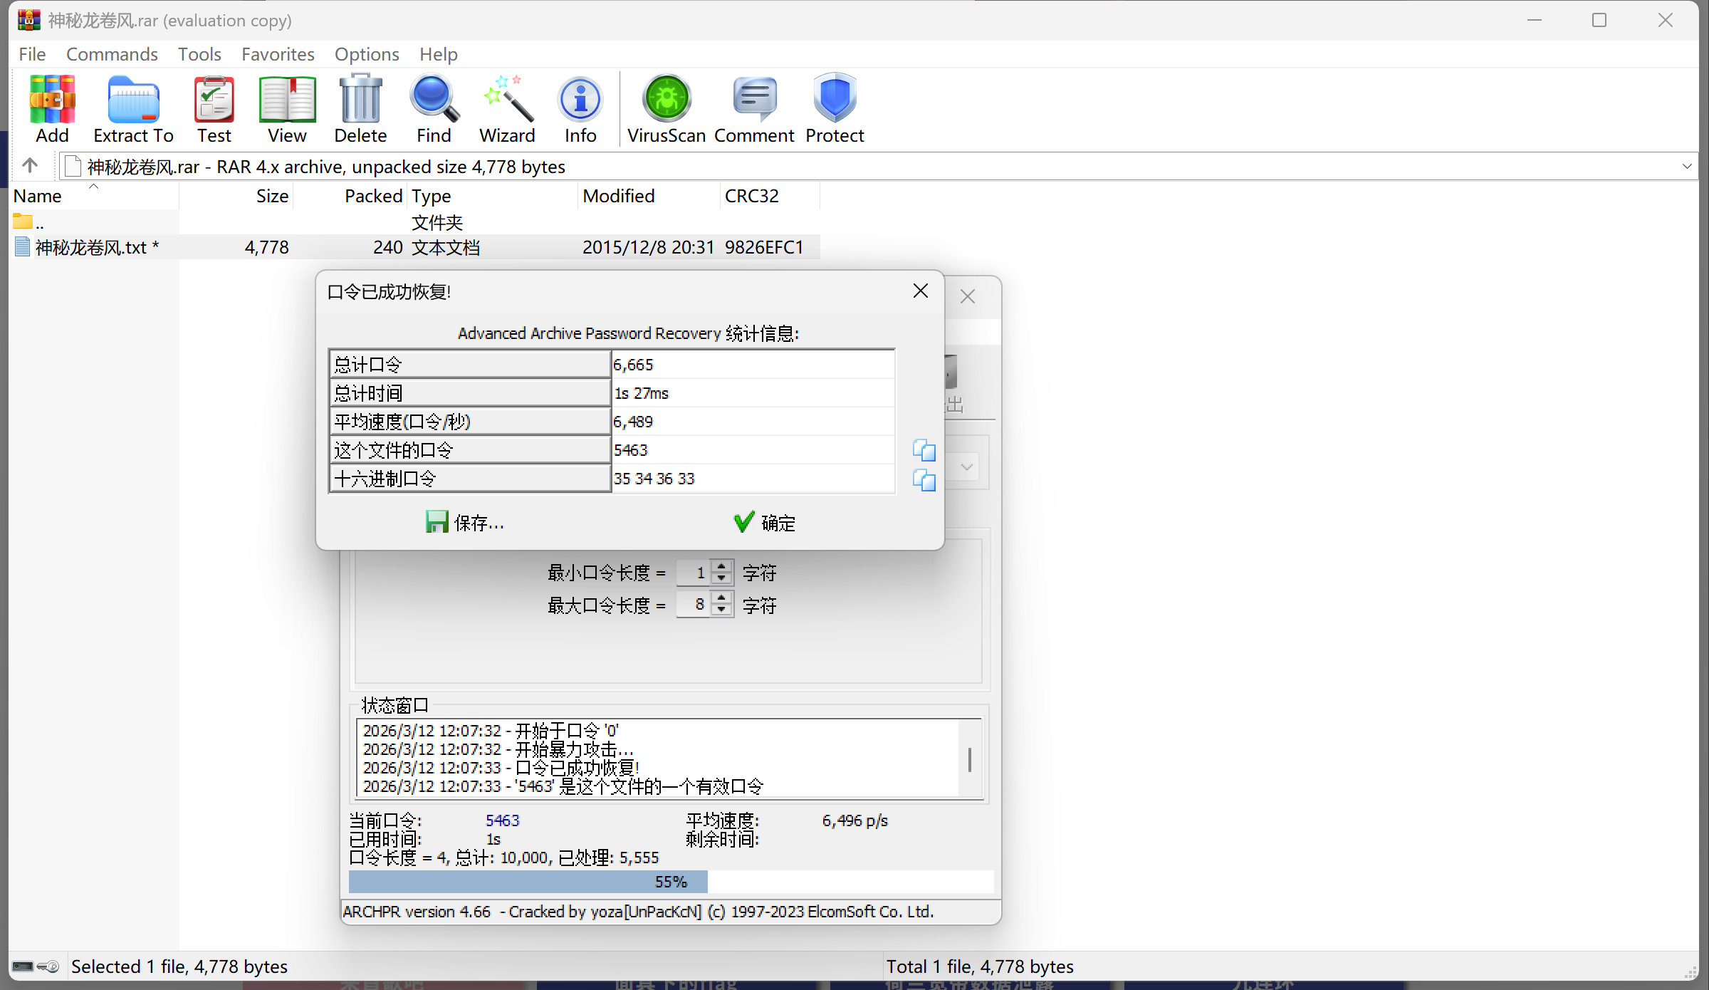The height and width of the screenshot is (990, 1709).
Task: Increase the minimum password length spinner
Action: 722,567
